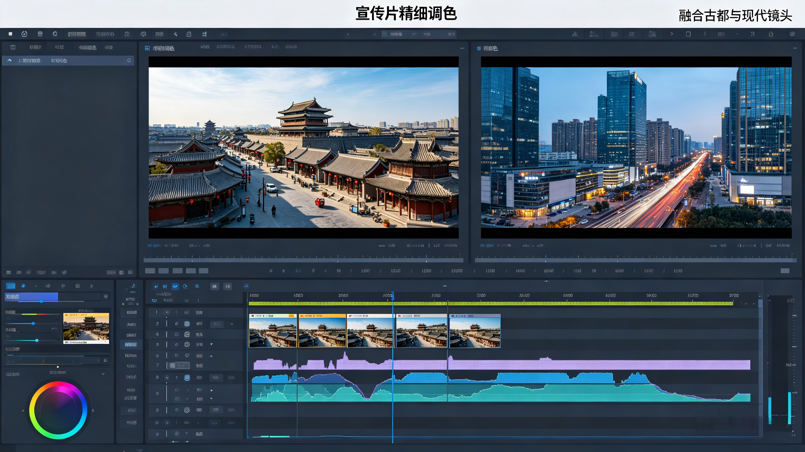Click the cylinder-shaped icon at top right
This screenshot has width=805, height=452.
pyautogui.click(x=771, y=34)
